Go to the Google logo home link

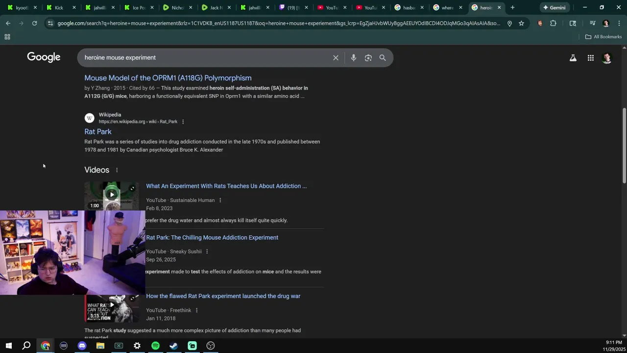[x=44, y=57]
